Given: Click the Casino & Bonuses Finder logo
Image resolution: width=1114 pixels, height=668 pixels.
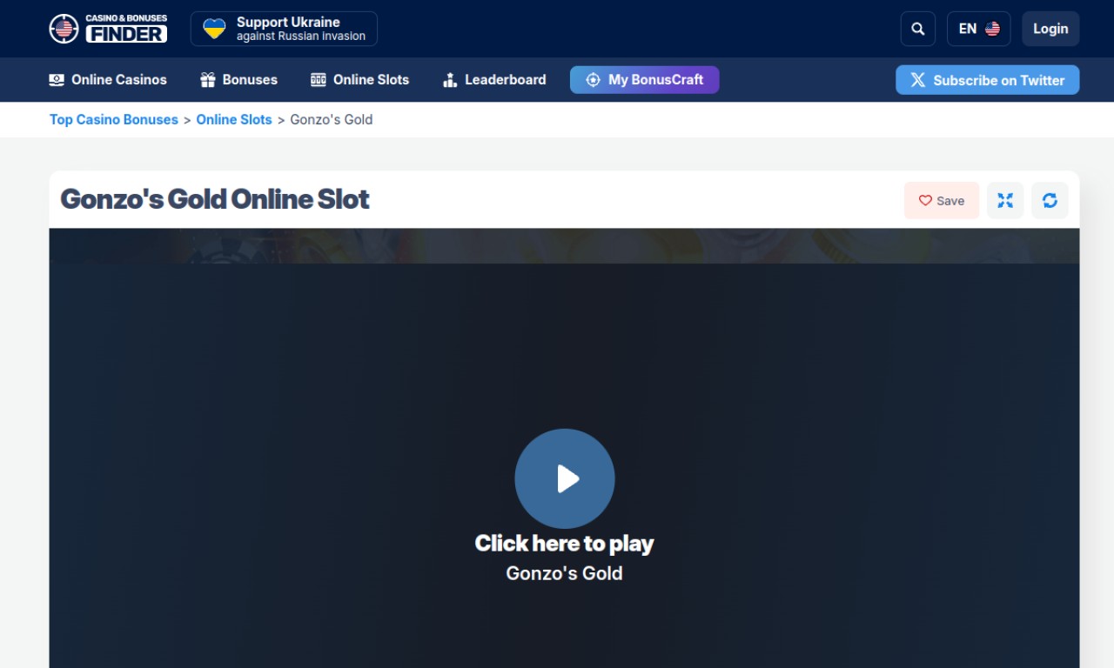Looking at the screenshot, I should pyautogui.click(x=108, y=29).
